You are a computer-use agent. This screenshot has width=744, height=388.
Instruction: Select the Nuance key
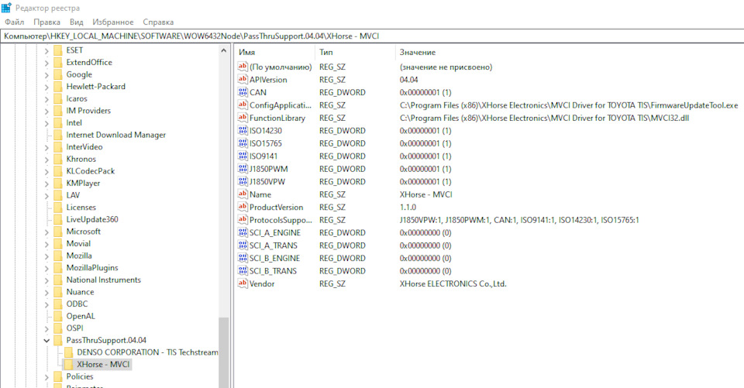point(80,292)
